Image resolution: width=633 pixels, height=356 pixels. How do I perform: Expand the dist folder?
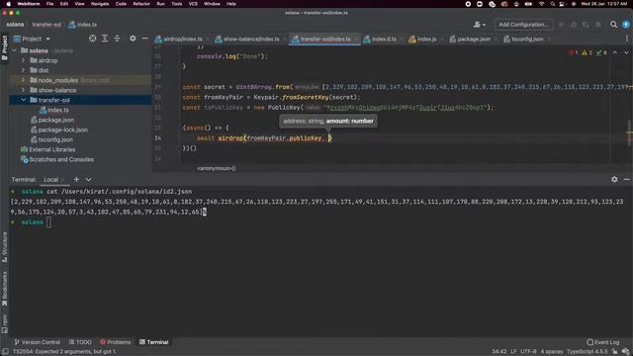23,70
